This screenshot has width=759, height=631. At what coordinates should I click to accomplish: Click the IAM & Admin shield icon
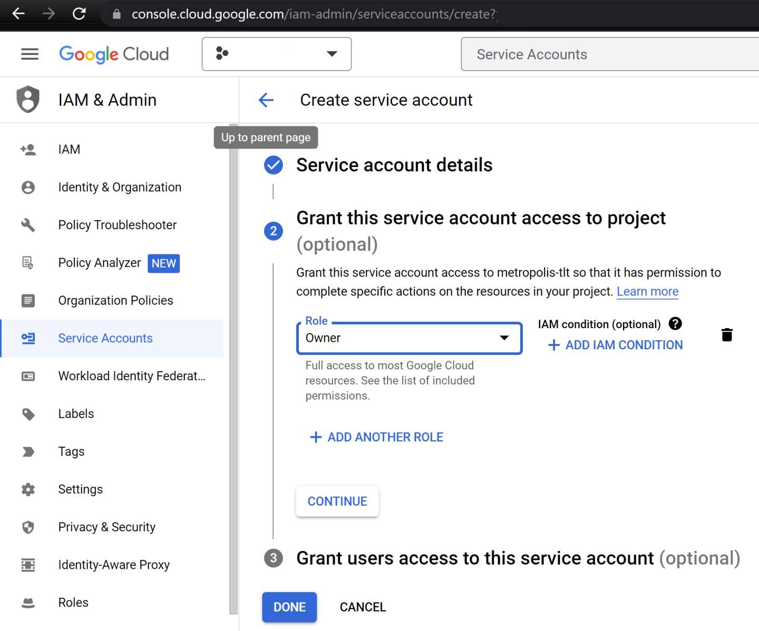(x=28, y=100)
